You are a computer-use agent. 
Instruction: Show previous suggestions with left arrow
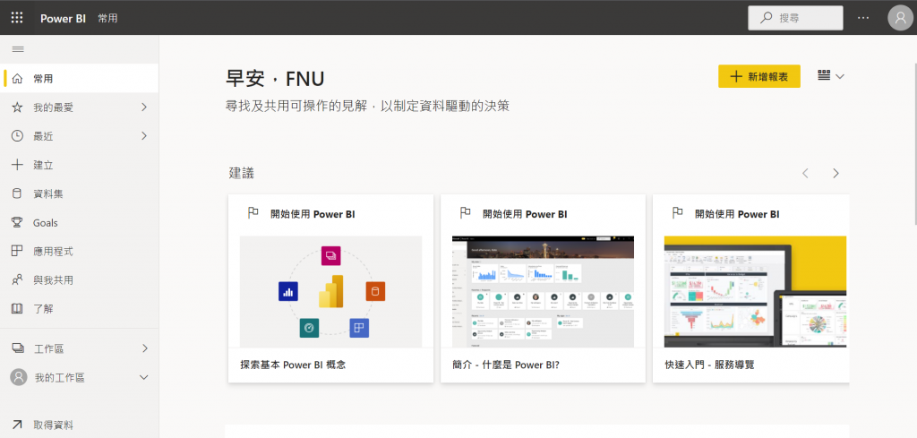(x=805, y=173)
